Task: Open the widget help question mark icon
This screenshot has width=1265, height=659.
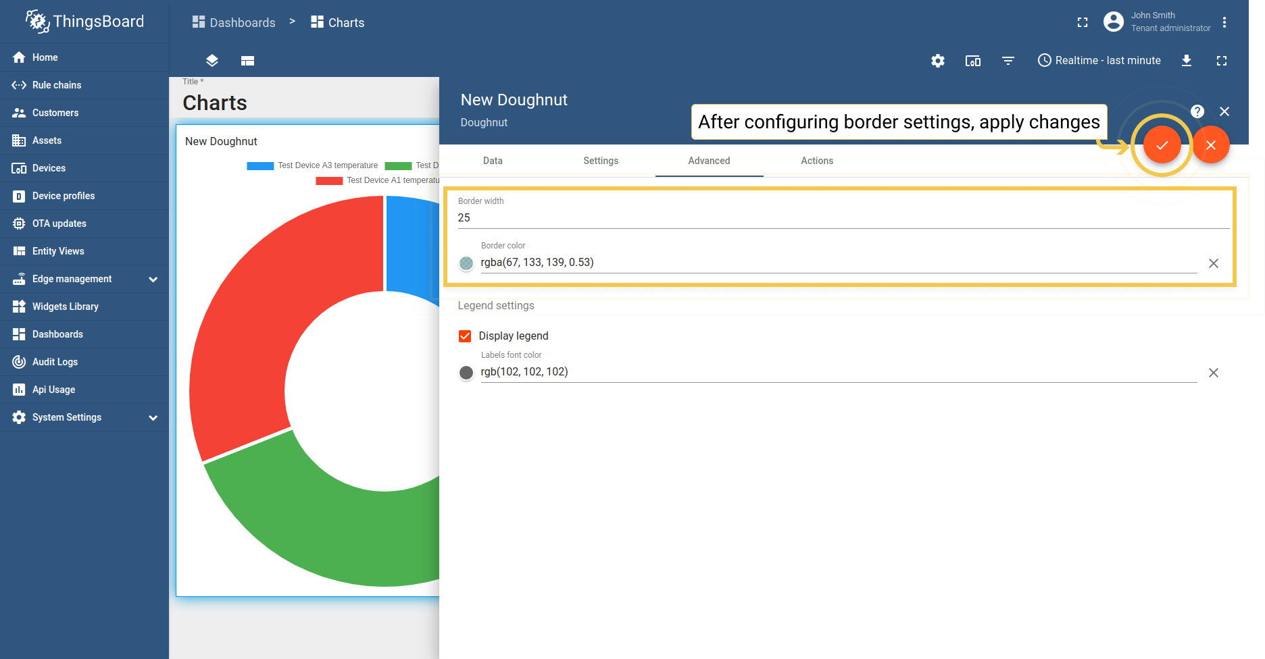Action: [1197, 111]
